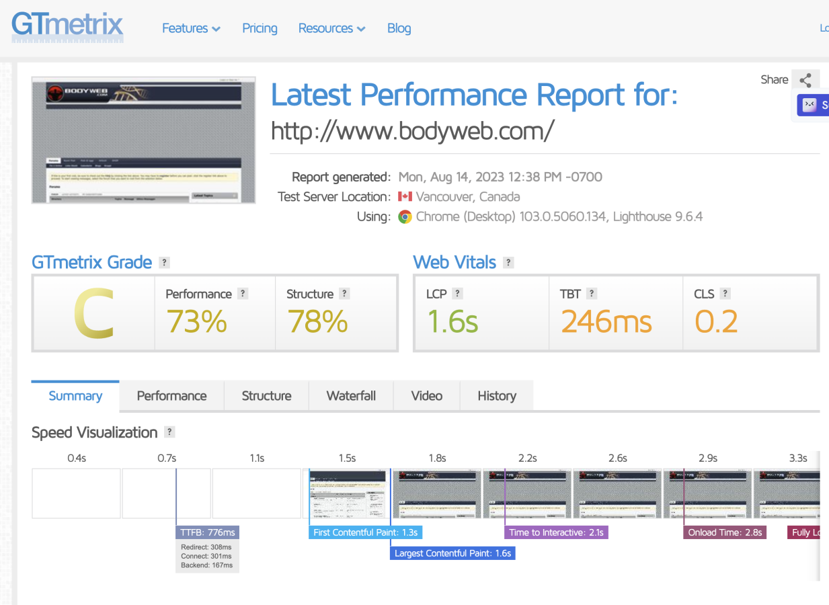Click the CLS help question mark icon

coord(725,294)
